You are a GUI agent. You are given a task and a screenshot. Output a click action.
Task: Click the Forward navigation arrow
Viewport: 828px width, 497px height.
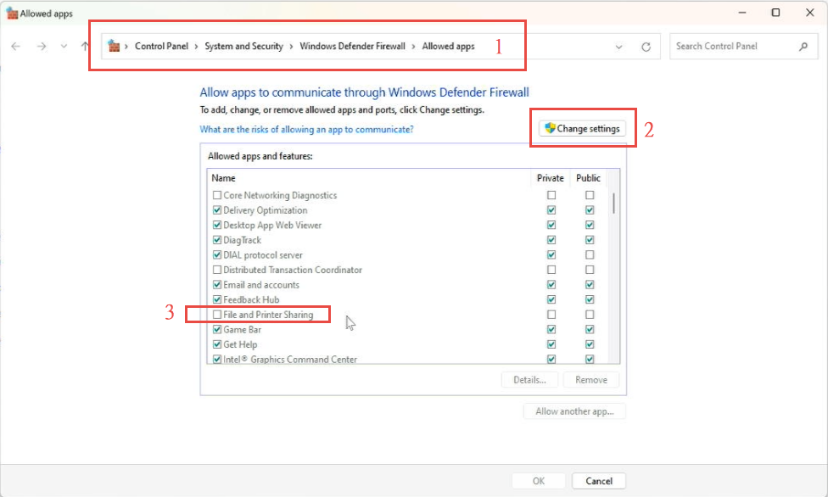[42, 47]
